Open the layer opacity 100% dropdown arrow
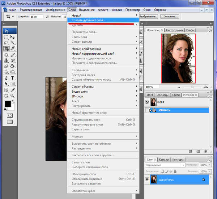The height and width of the screenshot is (199, 217). [x=210, y=165]
